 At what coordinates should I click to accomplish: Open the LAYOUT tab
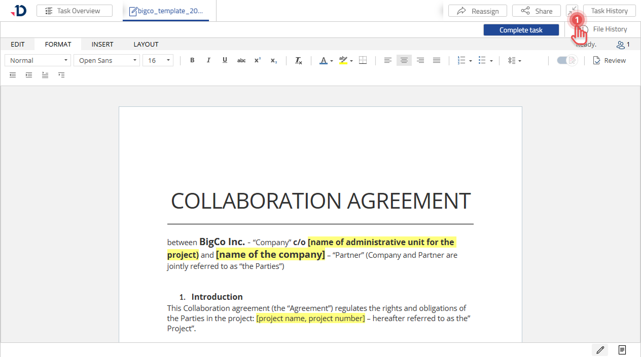coord(146,44)
